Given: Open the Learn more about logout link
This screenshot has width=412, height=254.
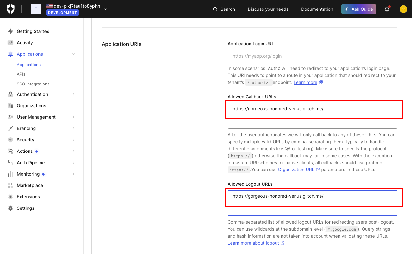Looking at the screenshot, I should [253, 243].
